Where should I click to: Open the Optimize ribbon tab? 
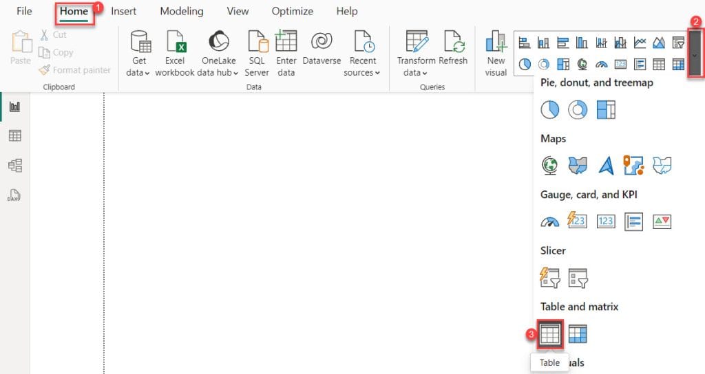[x=292, y=11]
